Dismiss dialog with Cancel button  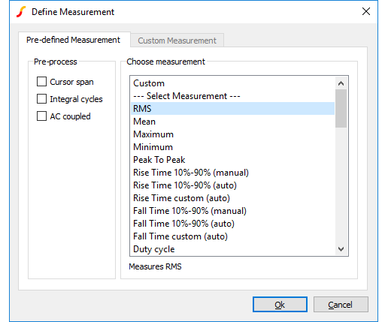(341, 305)
